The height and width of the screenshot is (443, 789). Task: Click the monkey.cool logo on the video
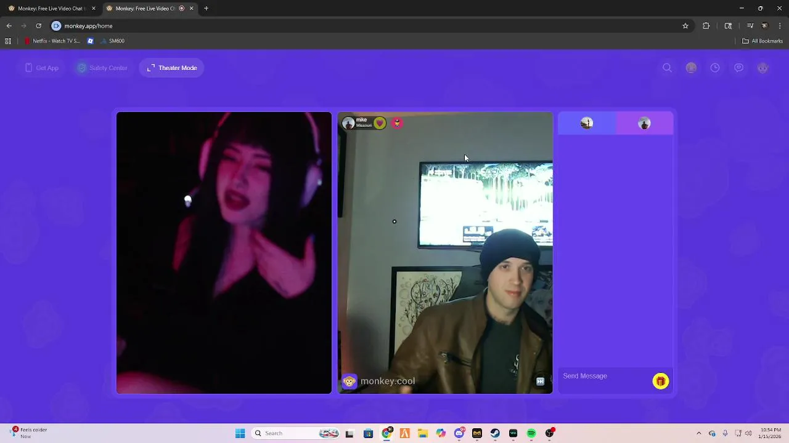click(378, 381)
